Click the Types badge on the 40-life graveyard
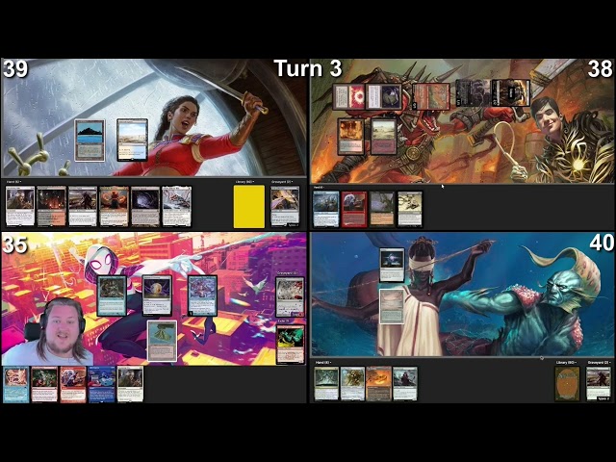 (604, 398)
